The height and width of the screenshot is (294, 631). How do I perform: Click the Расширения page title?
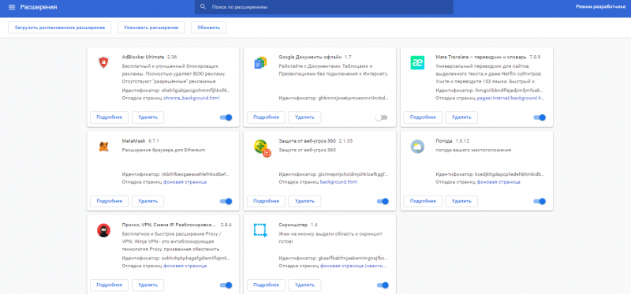pos(39,7)
